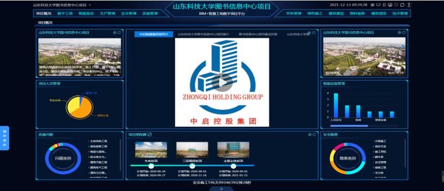Click the horizontal scrollbar under equipment bar chart
Viewport: 444px width, 191px height.
click(x=349, y=126)
